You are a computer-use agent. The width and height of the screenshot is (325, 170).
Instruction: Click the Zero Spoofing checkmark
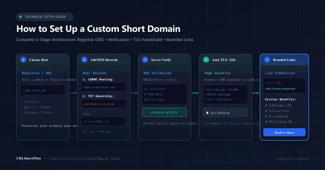[x=266, y=116]
